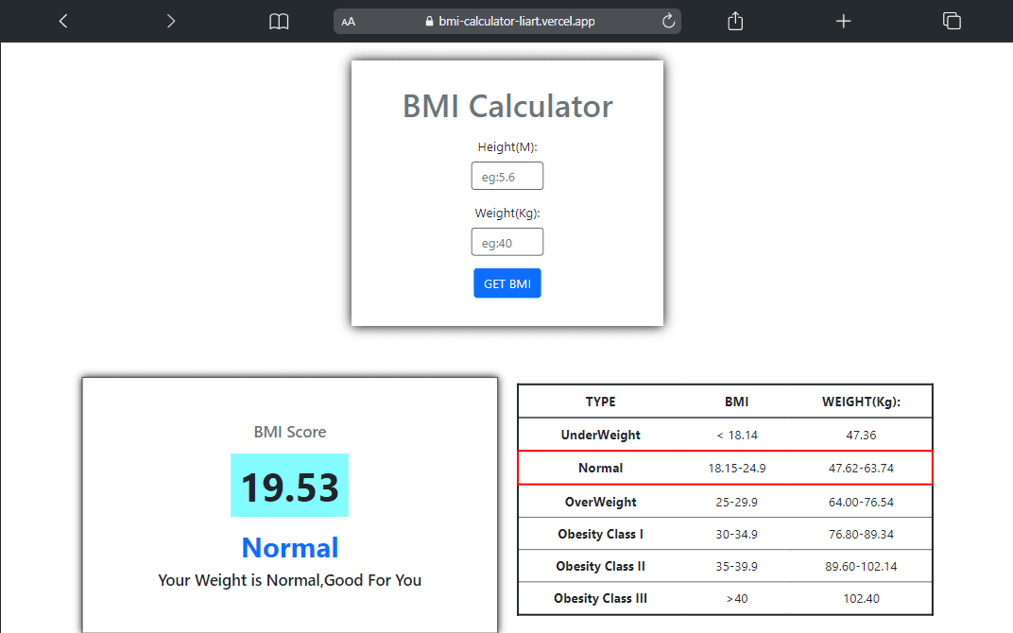Open a new browser tab
Screen dimensions: 1013x633
click(x=843, y=20)
